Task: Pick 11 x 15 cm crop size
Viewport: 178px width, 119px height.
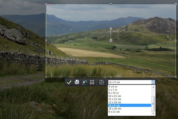Action: click(x=115, y=99)
